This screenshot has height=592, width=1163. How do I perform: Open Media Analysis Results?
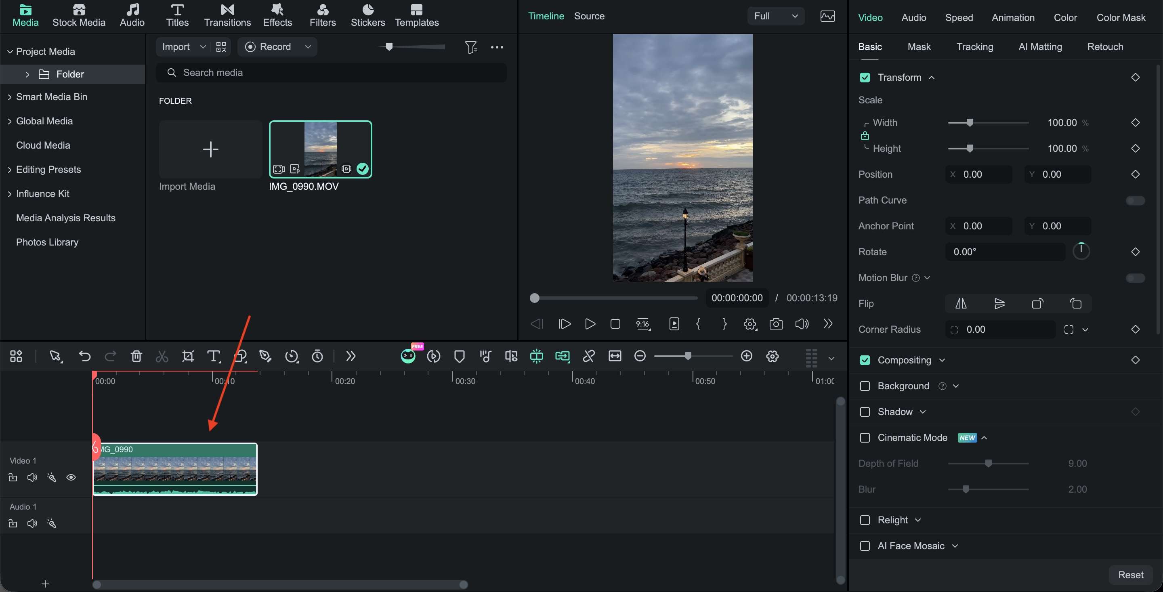pyautogui.click(x=66, y=218)
